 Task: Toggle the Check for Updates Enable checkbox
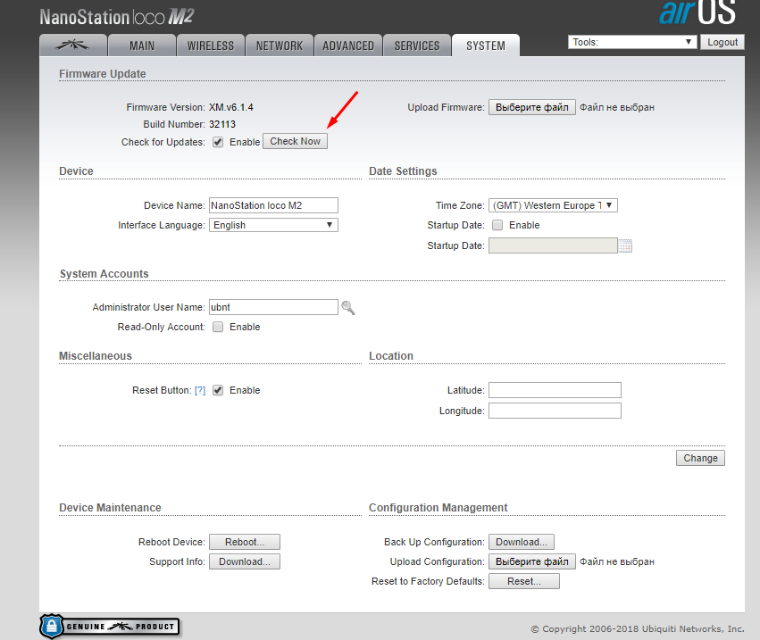[218, 142]
